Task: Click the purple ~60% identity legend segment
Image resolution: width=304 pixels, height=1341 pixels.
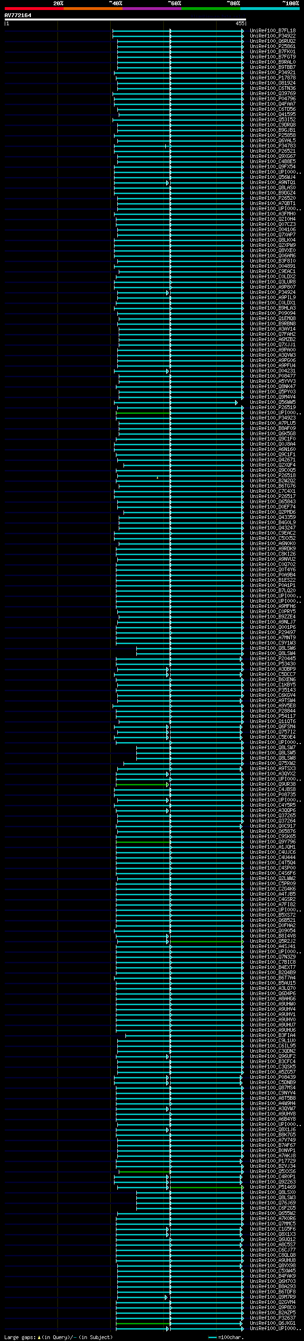Action: click(152, 9)
